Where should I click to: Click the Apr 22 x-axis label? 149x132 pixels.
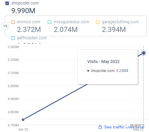[x=23, y=129]
